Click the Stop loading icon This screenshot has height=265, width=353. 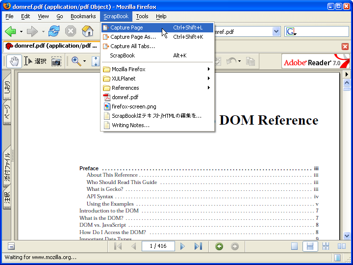71,31
